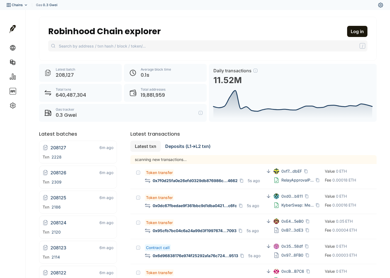Image resolution: width=390 pixels, height=278 pixels.
Task: Click the Gas tracker info icon
Action: point(201,113)
